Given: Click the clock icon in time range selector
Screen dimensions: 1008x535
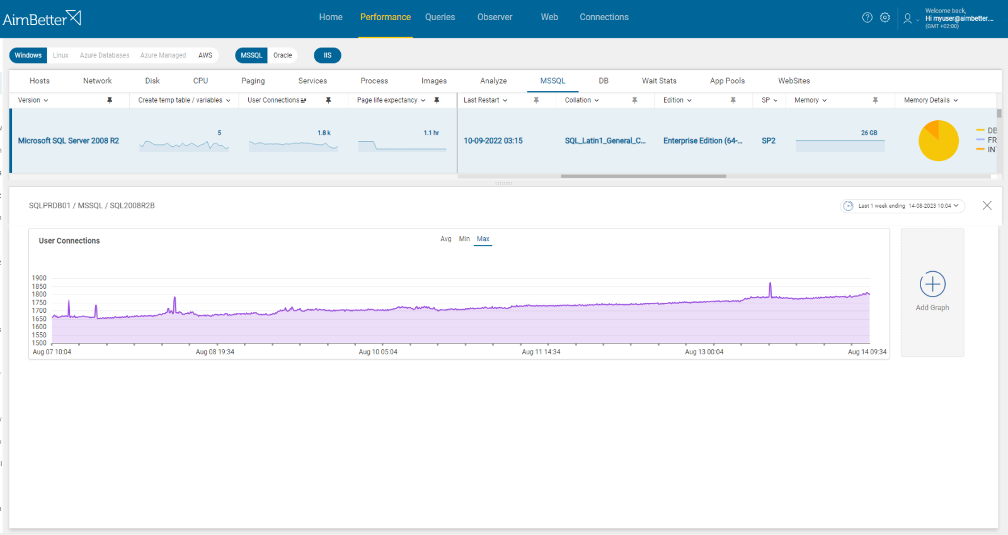Looking at the screenshot, I should [849, 206].
